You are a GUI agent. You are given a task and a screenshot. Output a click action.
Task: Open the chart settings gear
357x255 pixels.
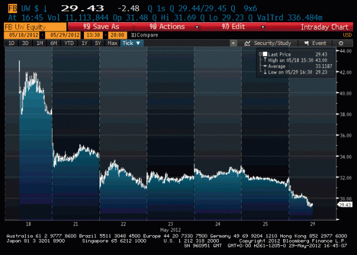[341, 43]
